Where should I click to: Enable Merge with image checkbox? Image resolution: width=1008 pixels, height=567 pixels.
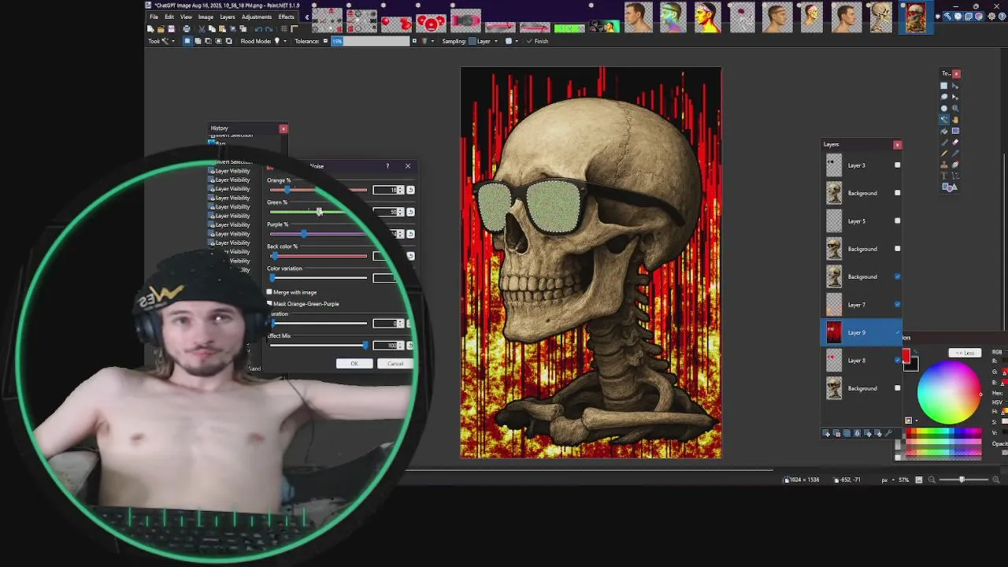tap(269, 292)
